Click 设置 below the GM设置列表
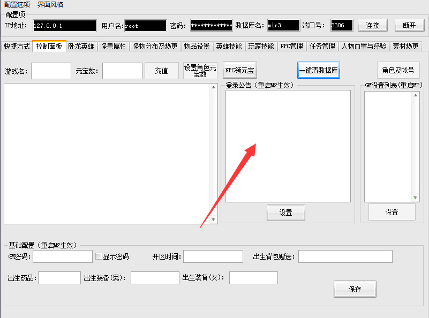 click(x=392, y=211)
